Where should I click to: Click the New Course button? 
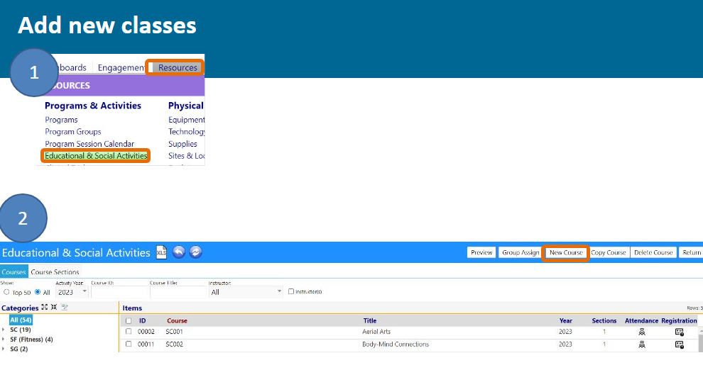coord(566,252)
